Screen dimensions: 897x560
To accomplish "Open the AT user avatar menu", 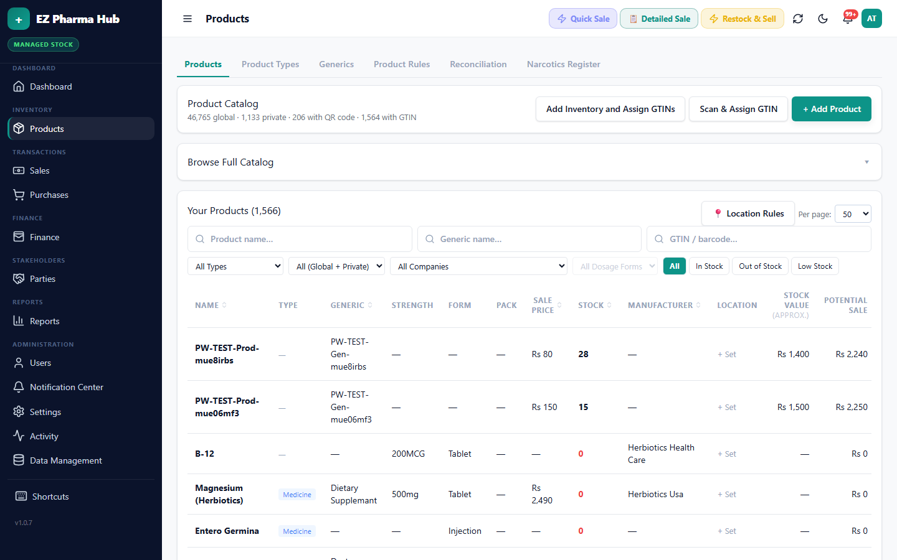I will [x=871, y=19].
